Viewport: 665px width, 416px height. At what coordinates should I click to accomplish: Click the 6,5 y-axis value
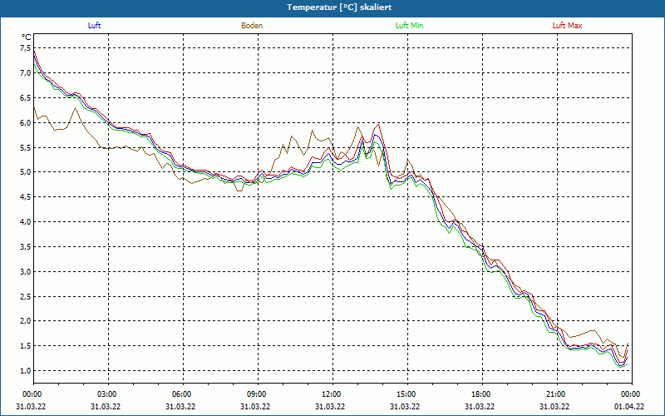point(26,97)
